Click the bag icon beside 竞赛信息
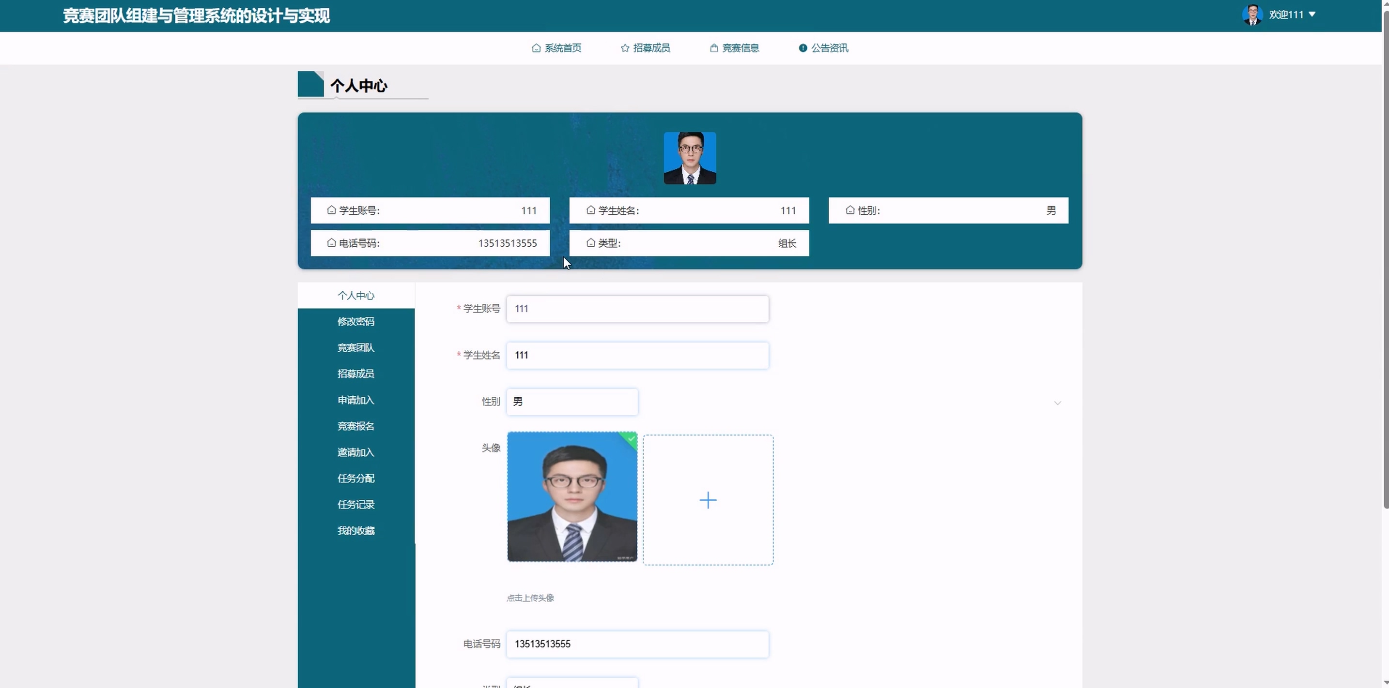Image resolution: width=1389 pixels, height=688 pixels. pos(713,48)
